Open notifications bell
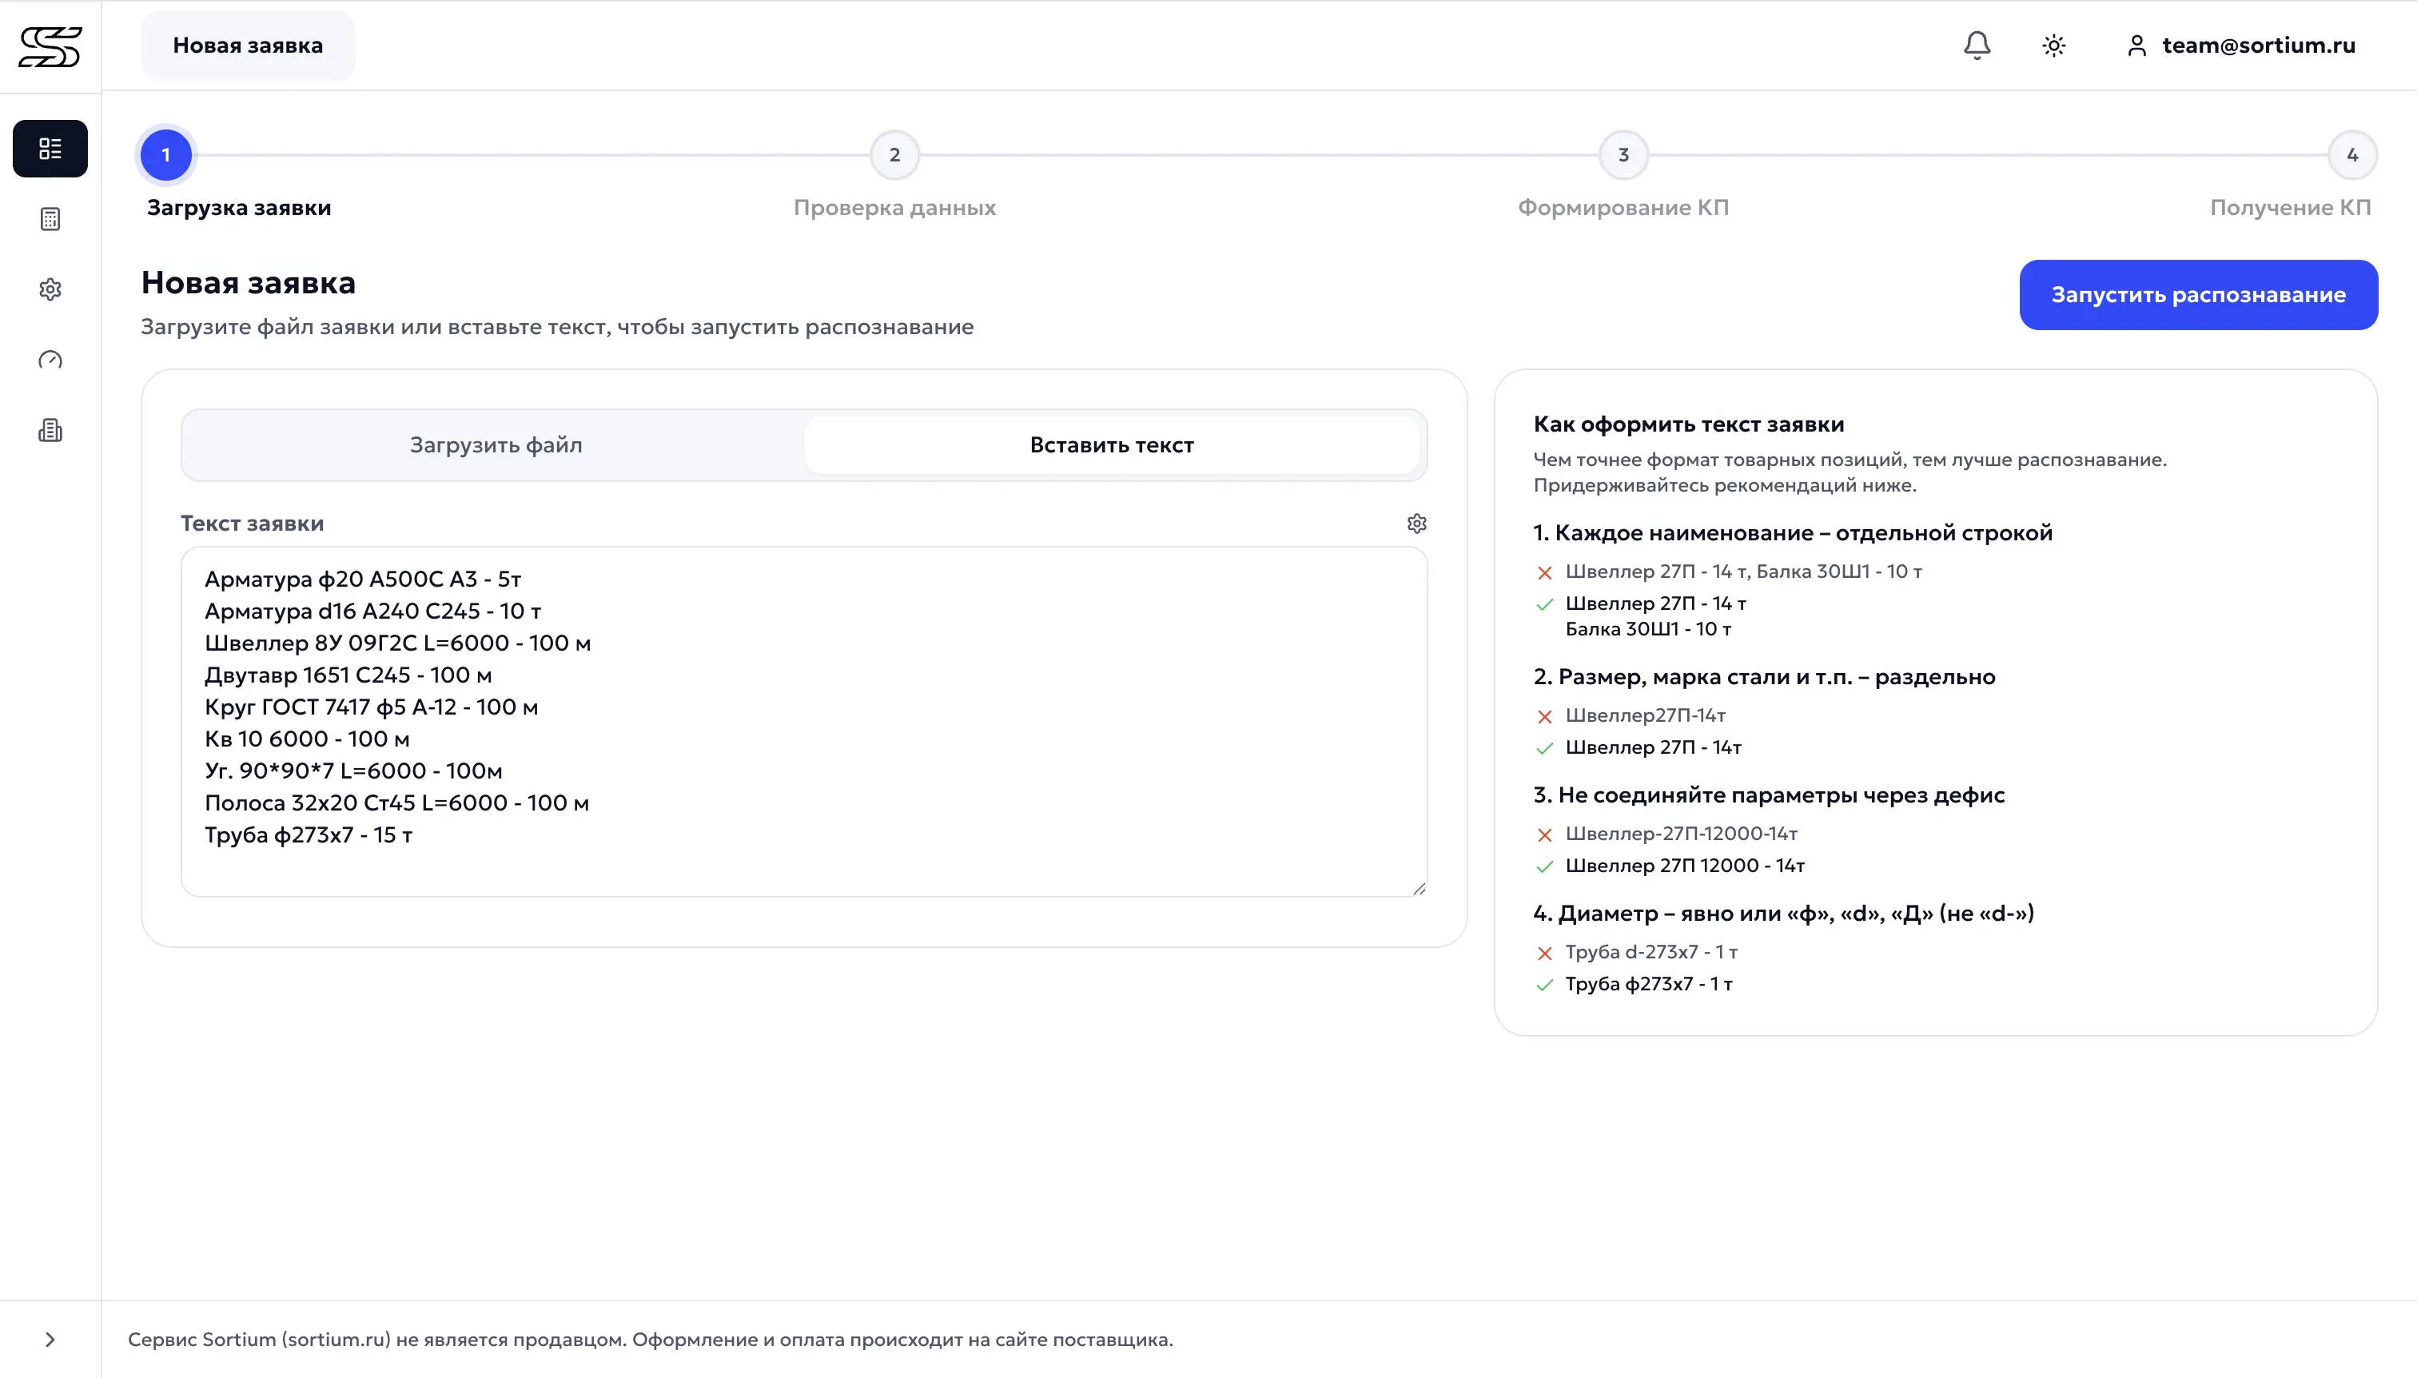The height and width of the screenshot is (1378, 2417). [x=1977, y=46]
